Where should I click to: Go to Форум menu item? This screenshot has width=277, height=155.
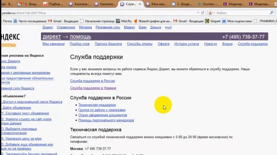point(227,44)
